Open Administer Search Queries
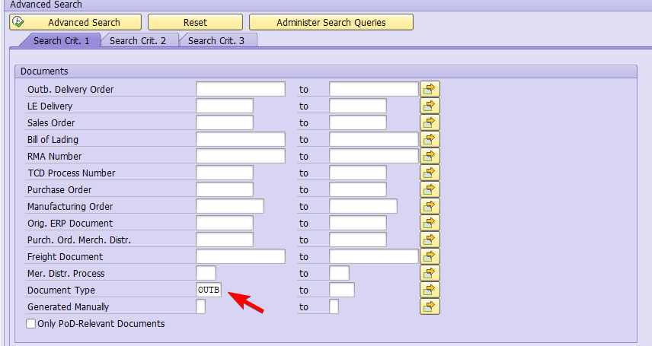 [331, 22]
